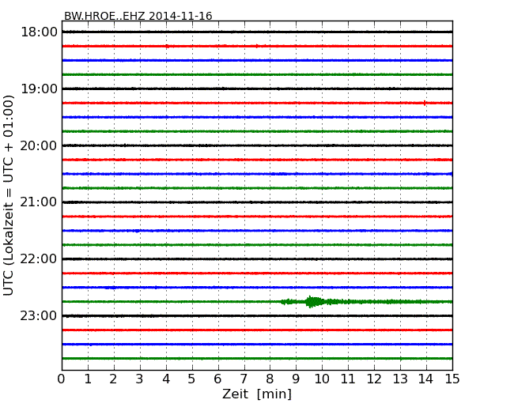514x411 pixels.
Task: Click the black trace at 18:00
Action: click(257, 32)
